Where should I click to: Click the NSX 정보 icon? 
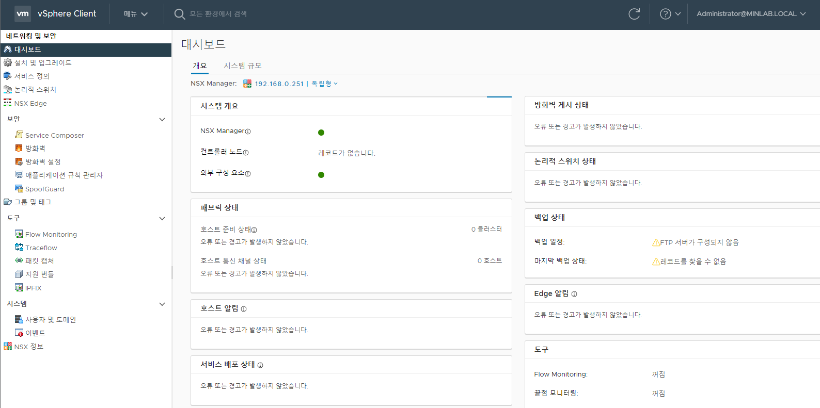pyautogui.click(x=8, y=346)
